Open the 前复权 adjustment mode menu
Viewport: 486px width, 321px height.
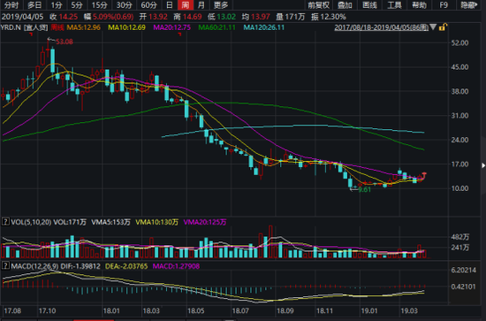[318, 5]
